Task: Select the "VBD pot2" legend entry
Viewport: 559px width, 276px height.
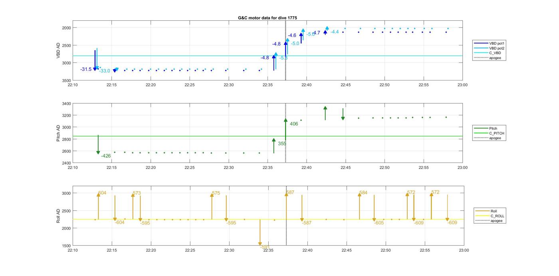Action: pyautogui.click(x=489, y=48)
